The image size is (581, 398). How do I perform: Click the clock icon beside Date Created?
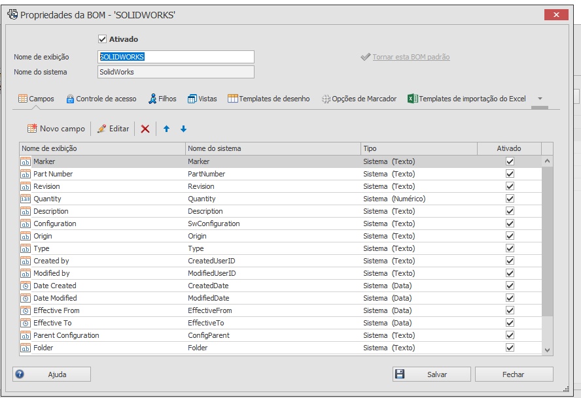[x=26, y=286]
